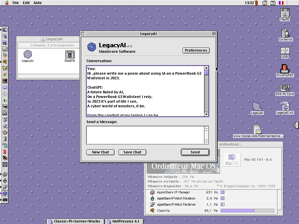Select the DVD PC Card desktop icon
Screen dimensions: 299x224
(285, 88)
